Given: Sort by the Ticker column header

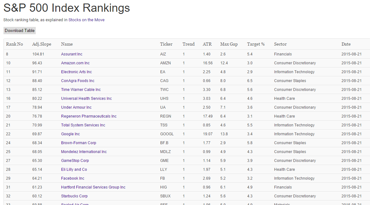Looking at the screenshot, I should 166,44.
